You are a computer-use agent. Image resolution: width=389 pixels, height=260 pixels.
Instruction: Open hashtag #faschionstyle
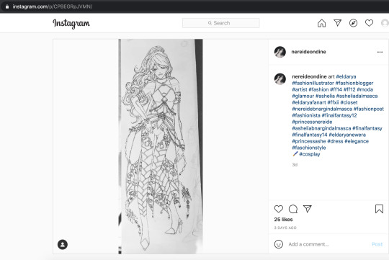(309, 148)
